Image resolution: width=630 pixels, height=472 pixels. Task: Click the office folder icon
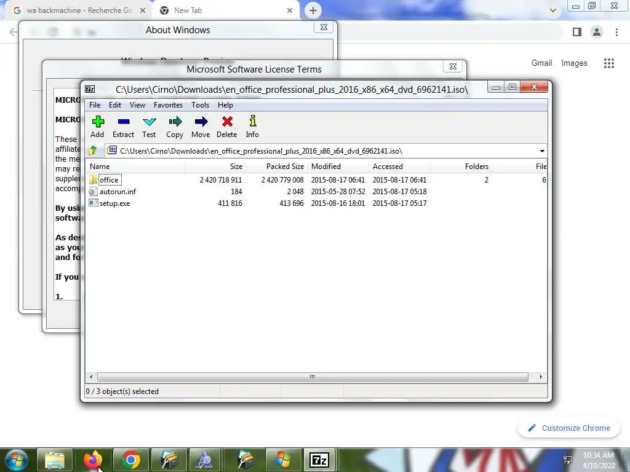coord(94,179)
